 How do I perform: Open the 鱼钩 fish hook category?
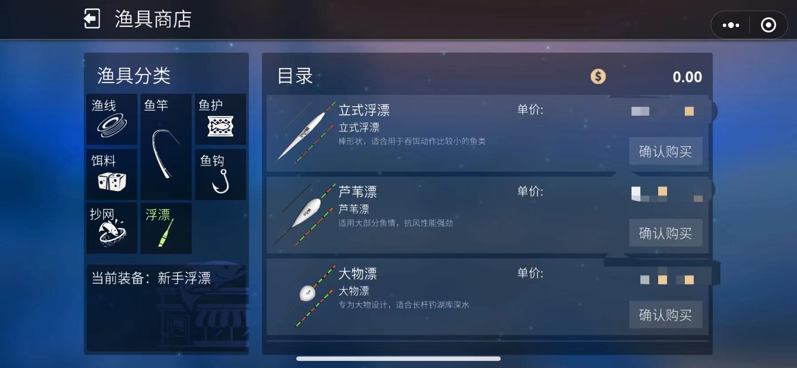[220, 174]
